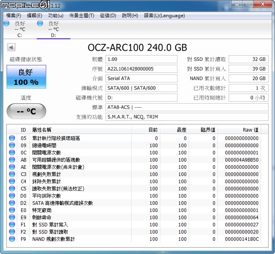This screenshot has width=275, height=254.
Task: Open the 磁碟(D) menu
Action: click(x=108, y=16)
